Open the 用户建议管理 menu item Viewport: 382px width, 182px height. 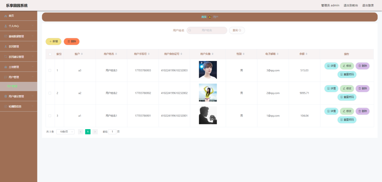19,96
